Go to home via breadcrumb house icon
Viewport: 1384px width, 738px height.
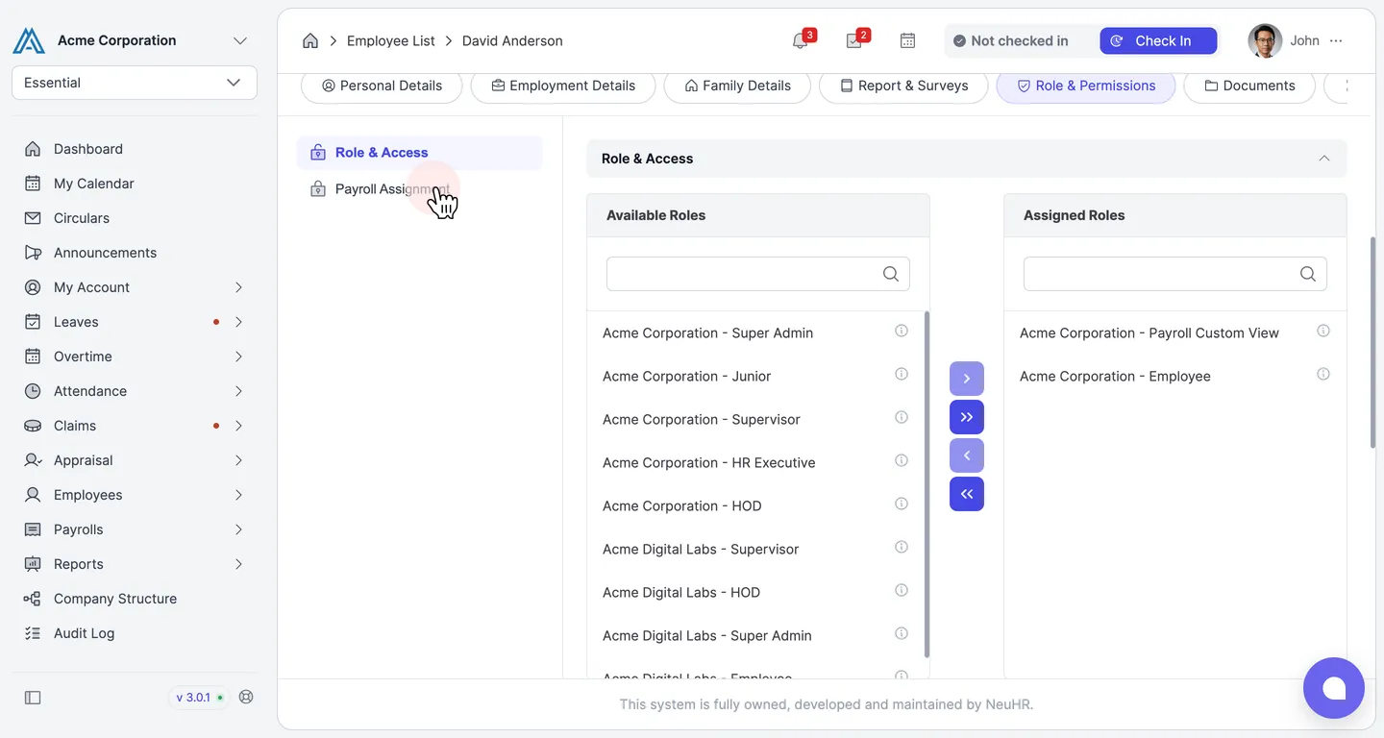[x=310, y=40]
